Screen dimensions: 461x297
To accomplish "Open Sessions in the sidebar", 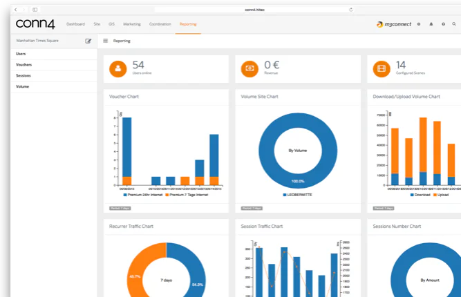I will click(x=53, y=75).
